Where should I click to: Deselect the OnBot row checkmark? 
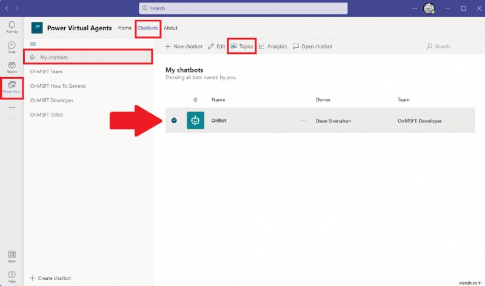coord(174,120)
